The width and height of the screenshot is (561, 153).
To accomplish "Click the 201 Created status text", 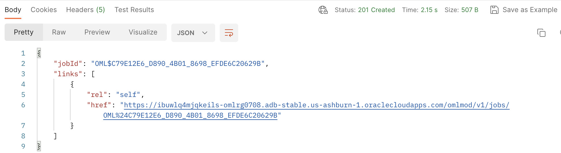I will pos(376,10).
